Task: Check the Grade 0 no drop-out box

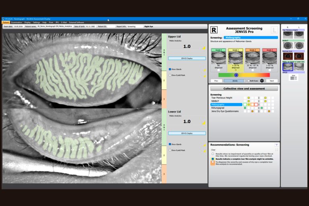Action: click(218, 70)
